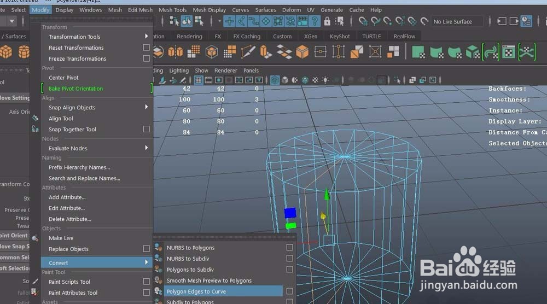Click the polygon cylinder primitive icon
This screenshot has height=304, width=547.
[24, 52]
